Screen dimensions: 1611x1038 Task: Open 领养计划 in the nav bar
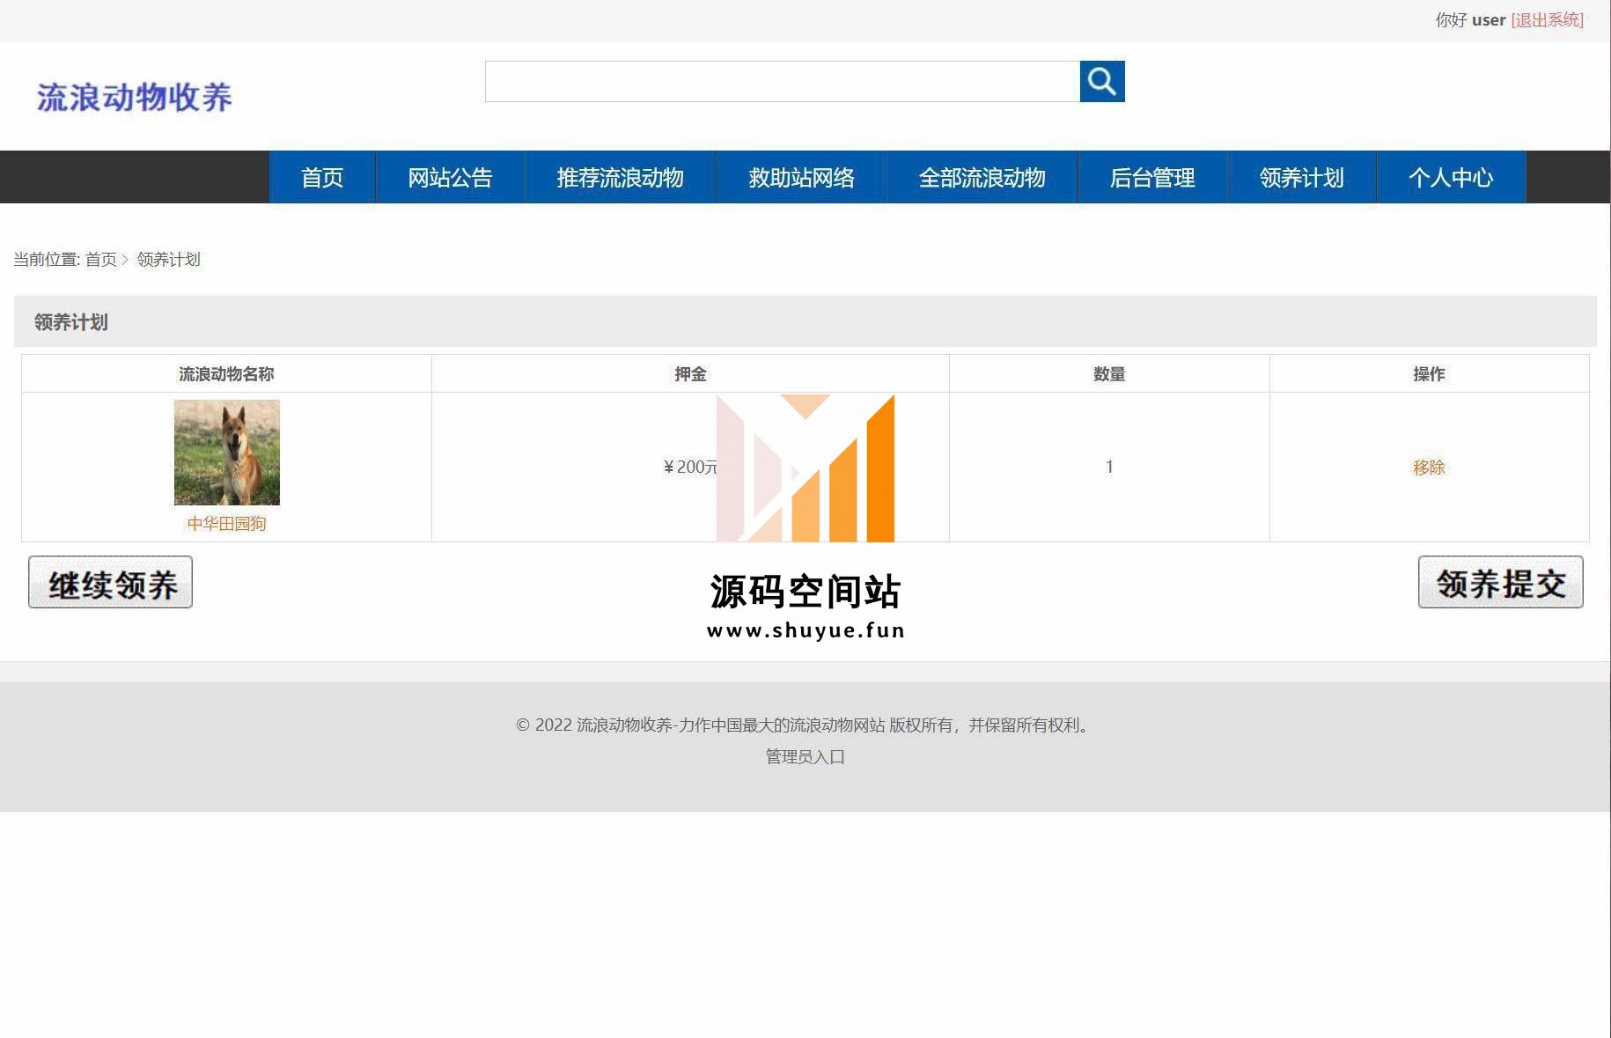click(x=1301, y=177)
